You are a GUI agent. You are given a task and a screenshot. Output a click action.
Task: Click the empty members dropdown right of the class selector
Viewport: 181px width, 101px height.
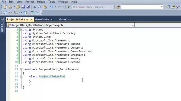click(x=158, y=25)
